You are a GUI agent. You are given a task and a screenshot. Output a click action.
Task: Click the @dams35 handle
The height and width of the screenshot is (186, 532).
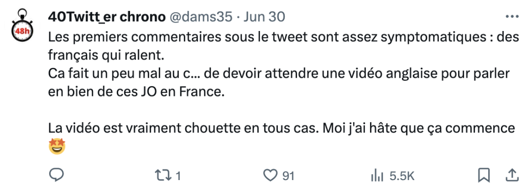point(200,17)
